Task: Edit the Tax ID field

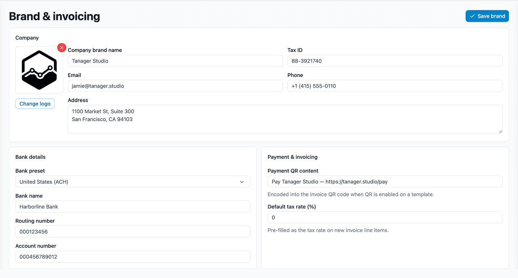Action: [x=395, y=61]
